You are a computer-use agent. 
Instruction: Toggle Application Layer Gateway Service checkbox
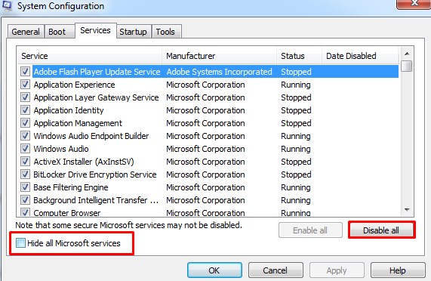click(25, 97)
